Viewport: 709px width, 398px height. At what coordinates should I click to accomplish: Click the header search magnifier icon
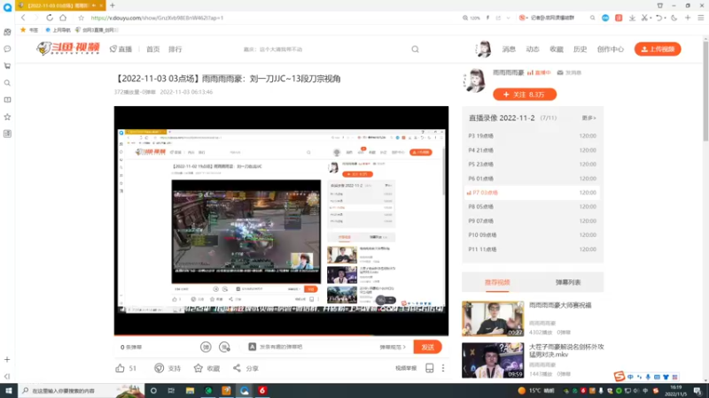[x=415, y=50]
